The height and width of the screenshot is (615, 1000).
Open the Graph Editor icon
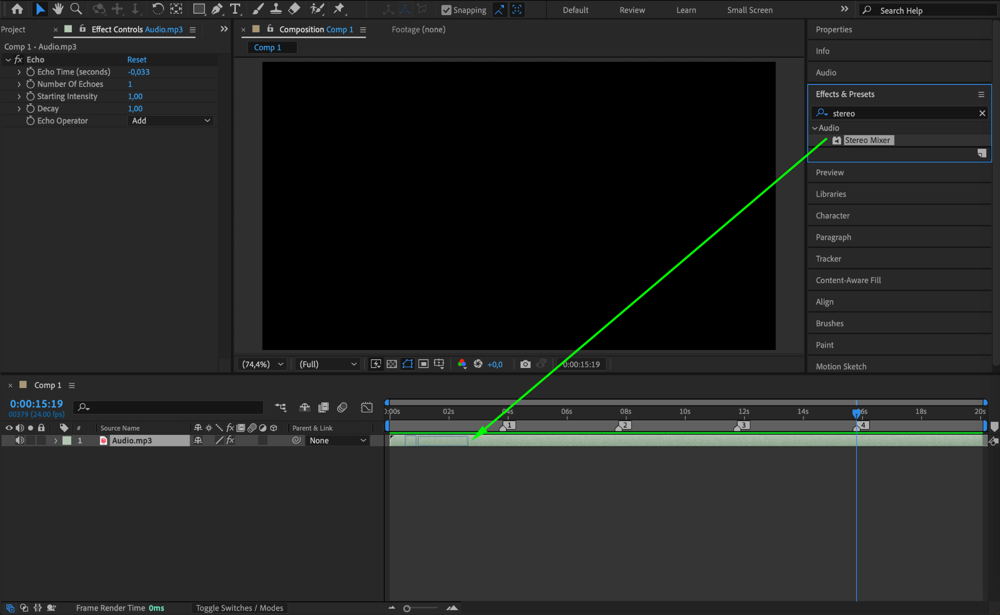367,407
